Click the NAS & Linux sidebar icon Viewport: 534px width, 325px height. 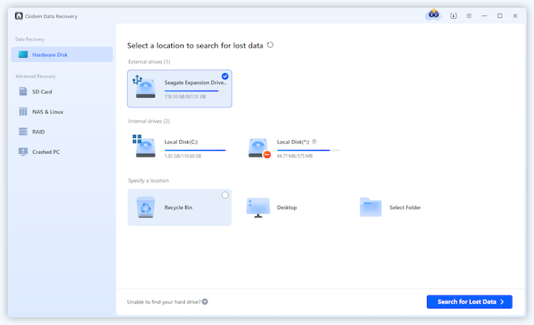(23, 112)
